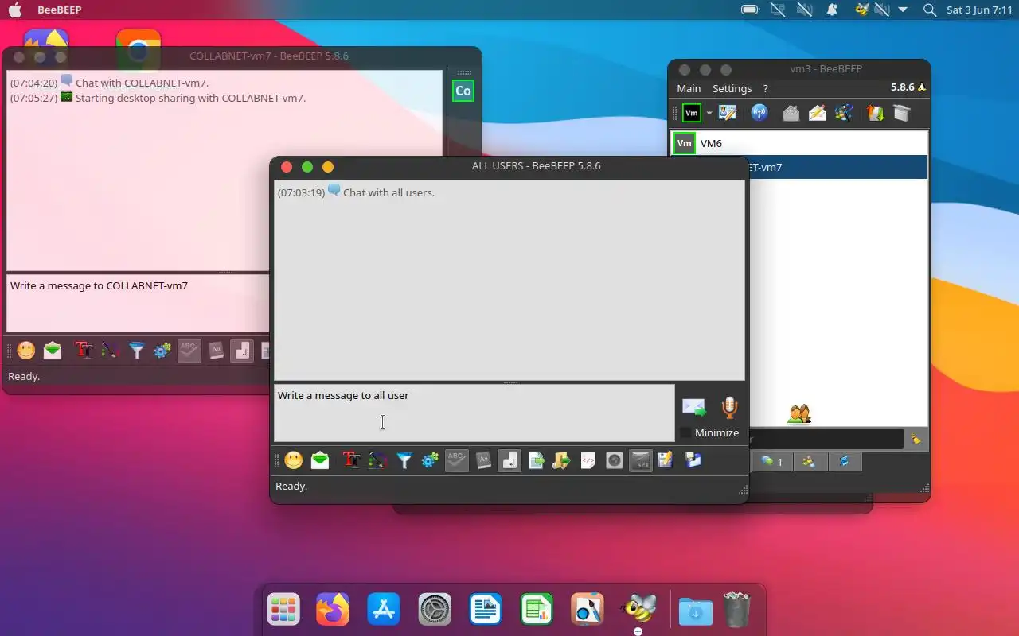Click green envelope icon in COLLABNET-vm7 toolbar
This screenshot has width=1019, height=636.
coord(53,351)
